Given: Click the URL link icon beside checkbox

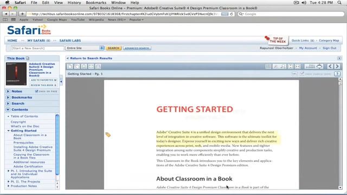Looking at the screenshot, I should (294, 74).
